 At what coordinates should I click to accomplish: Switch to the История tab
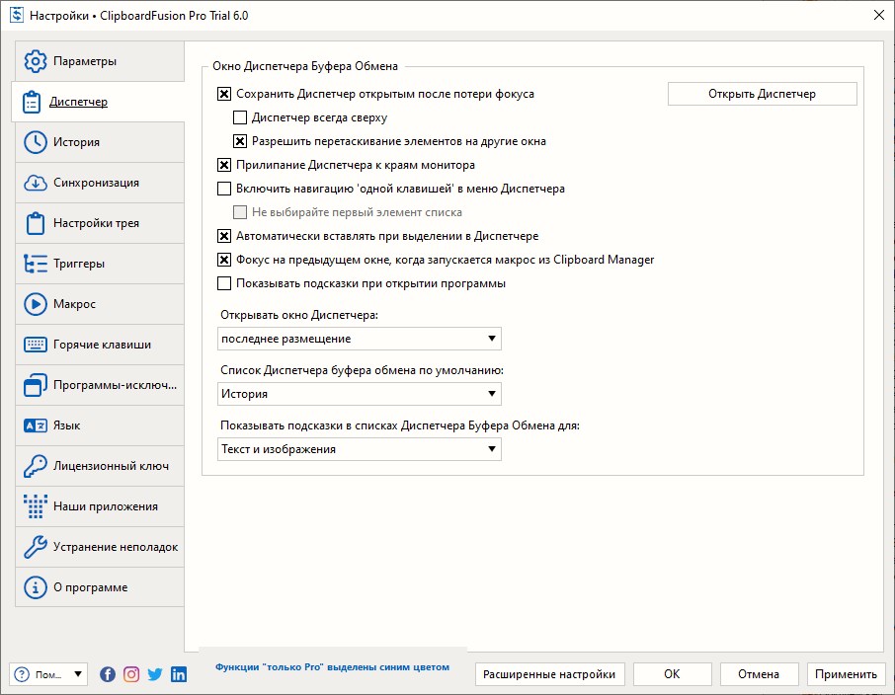(100, 142)
